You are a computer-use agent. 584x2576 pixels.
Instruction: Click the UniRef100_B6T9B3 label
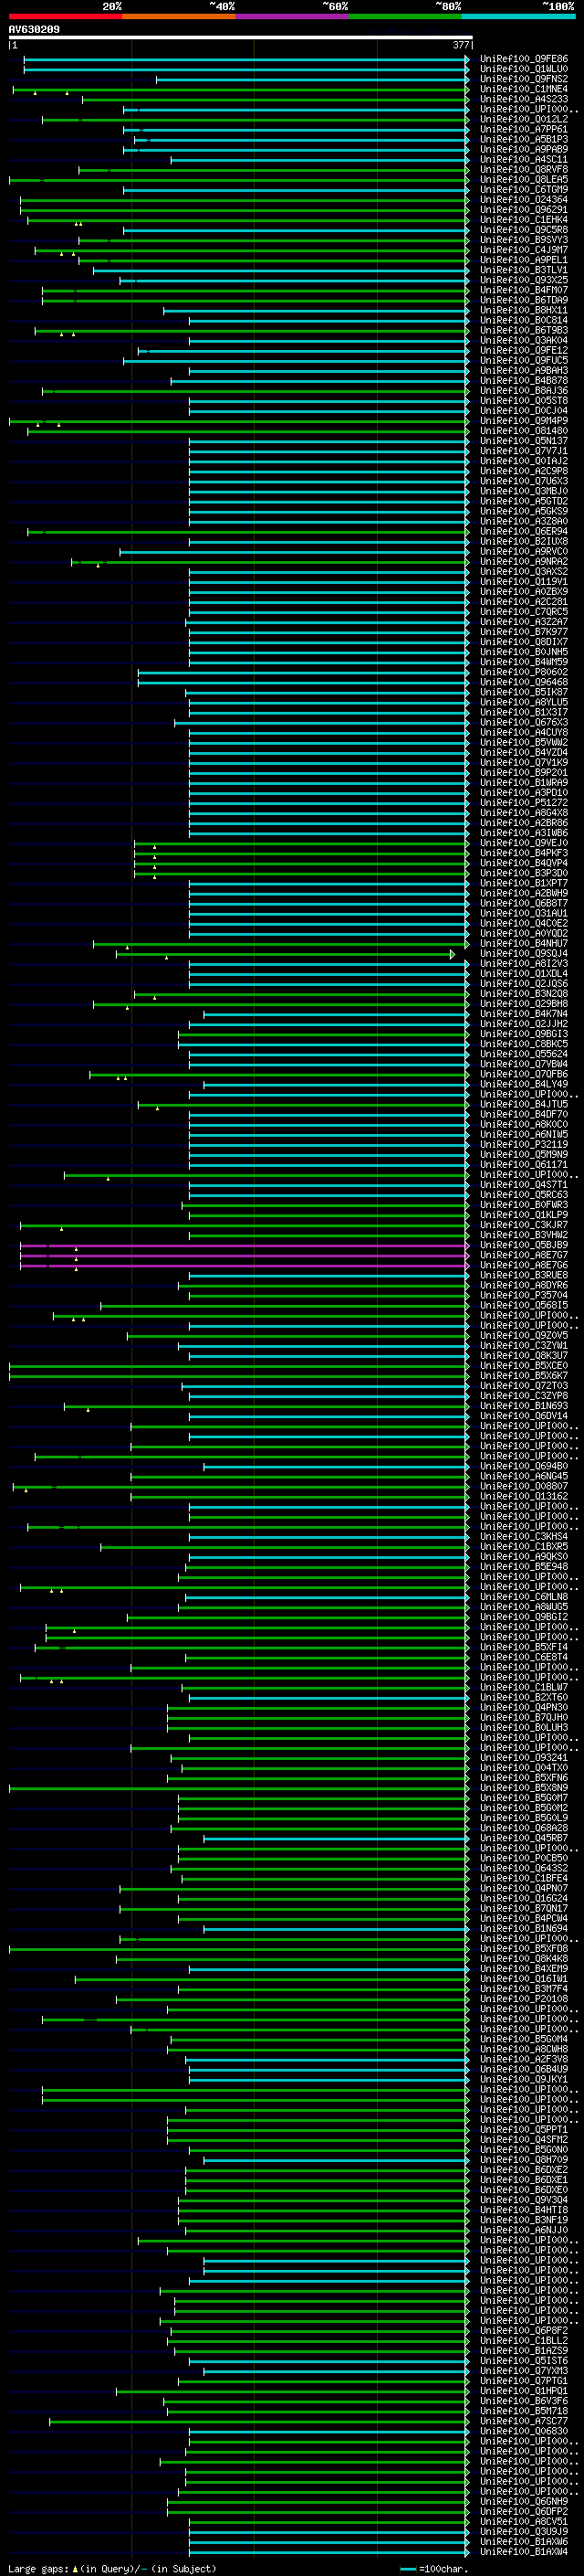pyautogui.click(x=523, y=330)
